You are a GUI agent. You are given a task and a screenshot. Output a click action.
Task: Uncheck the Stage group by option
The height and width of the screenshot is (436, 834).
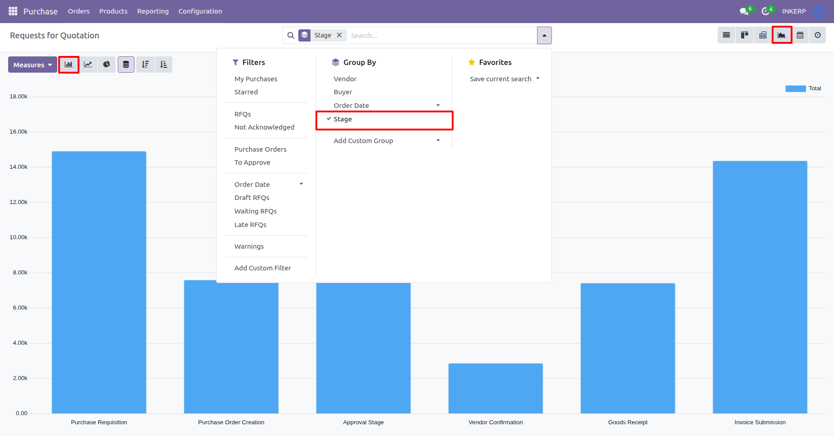coord(385,120)
